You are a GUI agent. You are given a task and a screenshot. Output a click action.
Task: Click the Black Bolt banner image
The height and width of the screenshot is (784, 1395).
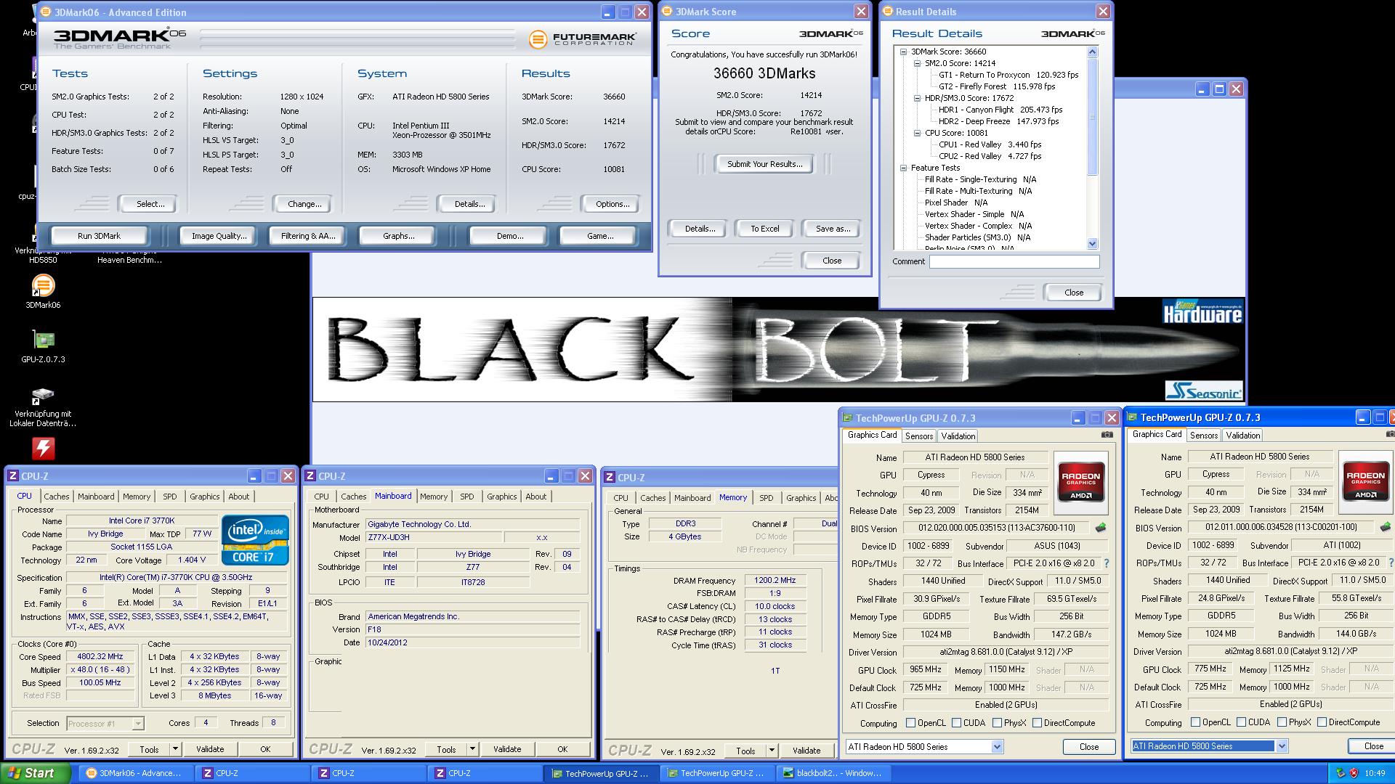pos(778,349)
